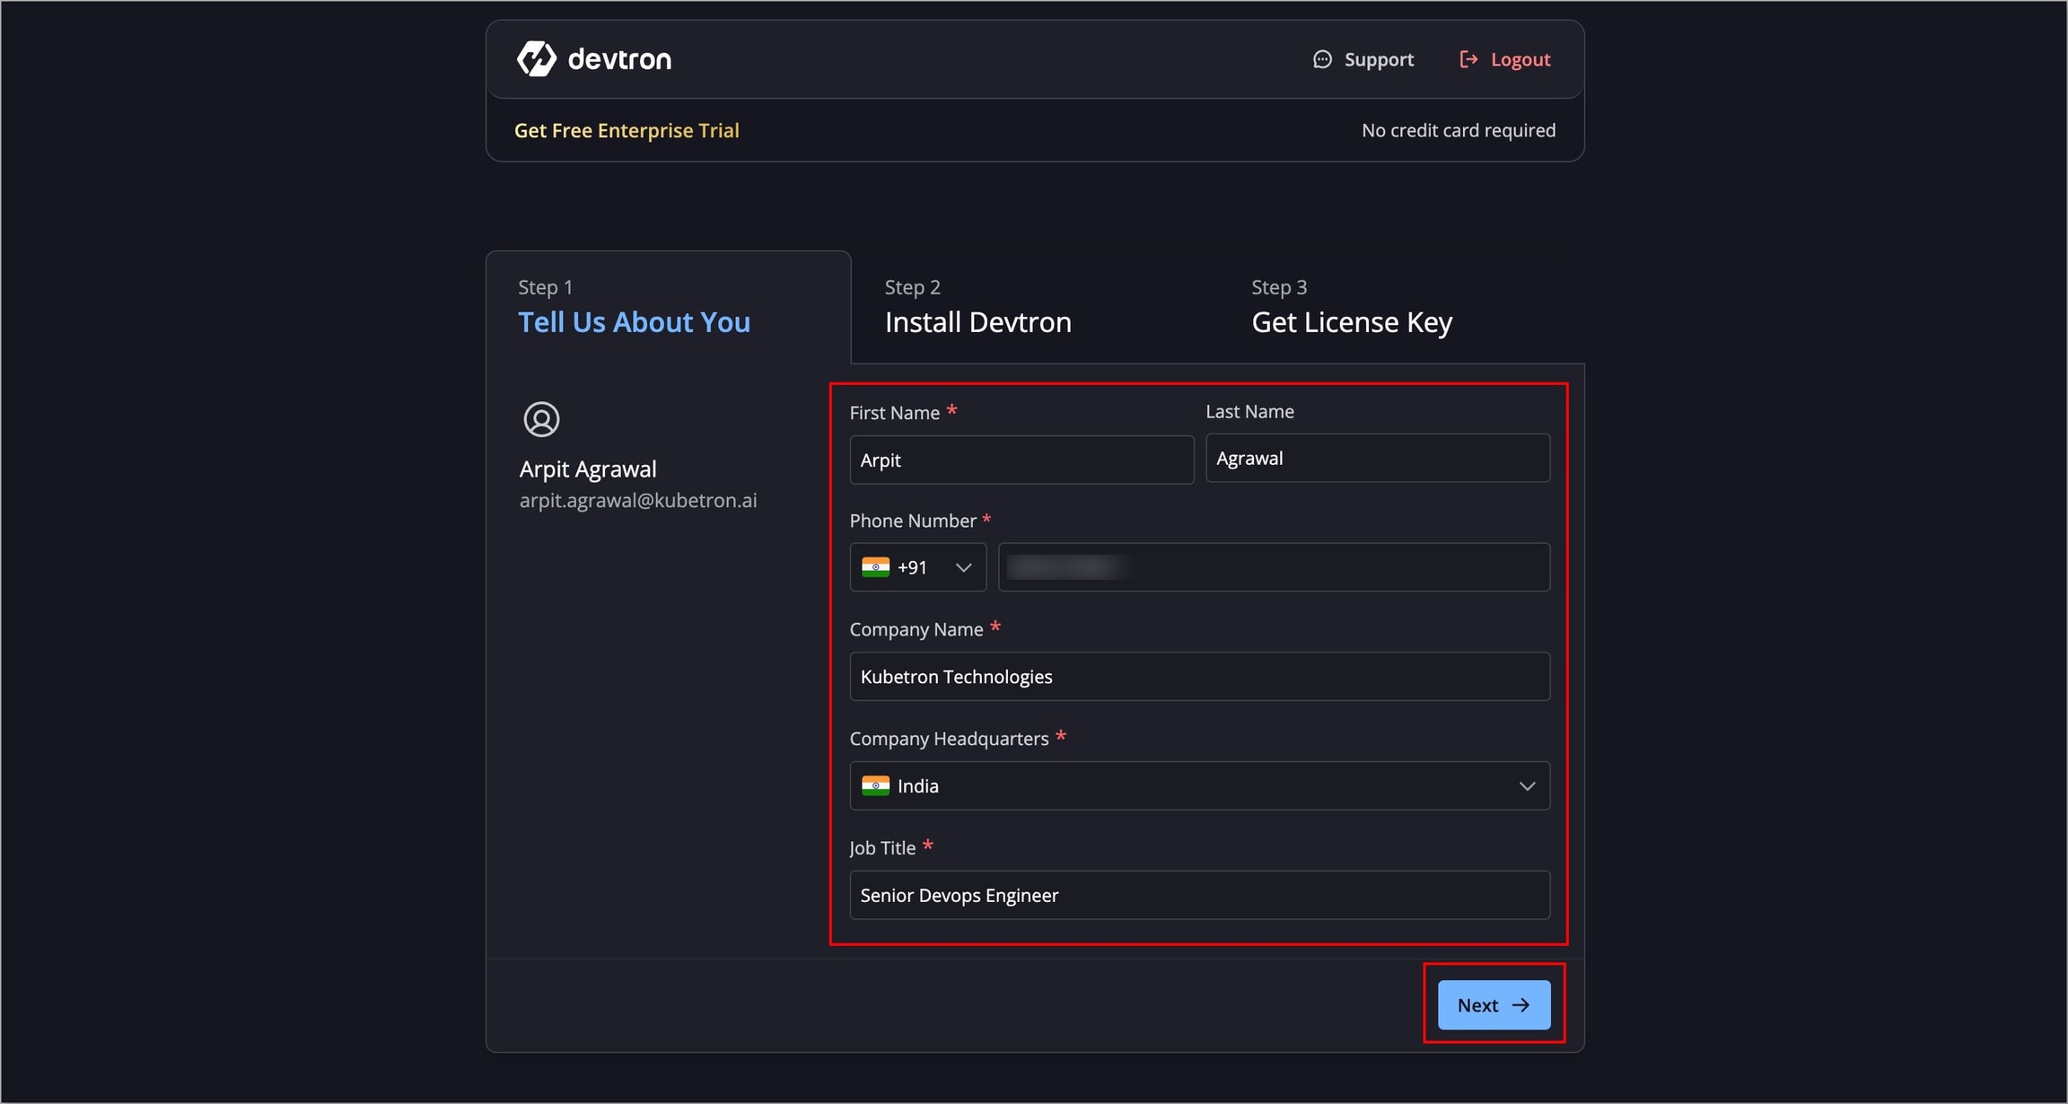Click the Support chat bubble icon
Image resolution: width=2068 pixels, height=1104 pixels.
pyautogui.click(x=1322, y=59)
